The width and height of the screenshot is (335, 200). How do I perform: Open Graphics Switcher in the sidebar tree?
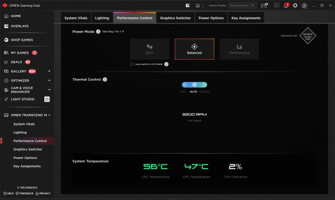point(28,149)
